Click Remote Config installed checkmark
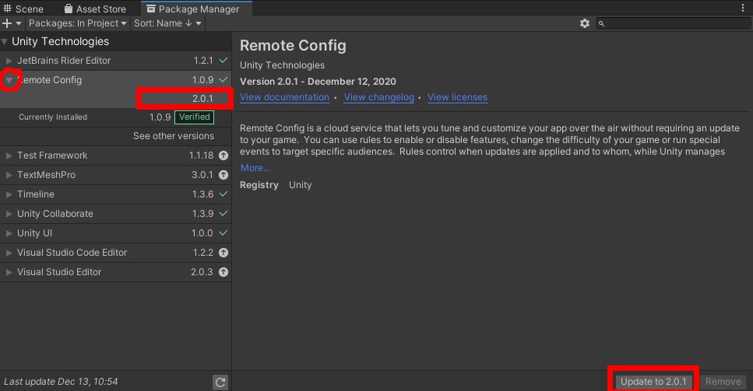Viewport: 753px width, 391px height. (223, 79)
